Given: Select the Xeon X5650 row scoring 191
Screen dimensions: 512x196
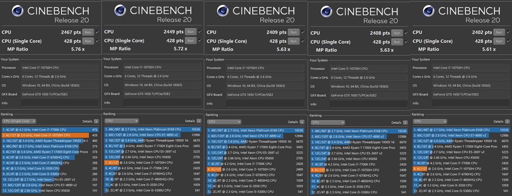Looking at the screenshot, I should (50, 190).
